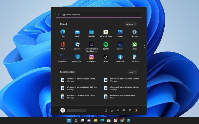Open 'Windows 11 personalization dark m...' file

(79, 88)
